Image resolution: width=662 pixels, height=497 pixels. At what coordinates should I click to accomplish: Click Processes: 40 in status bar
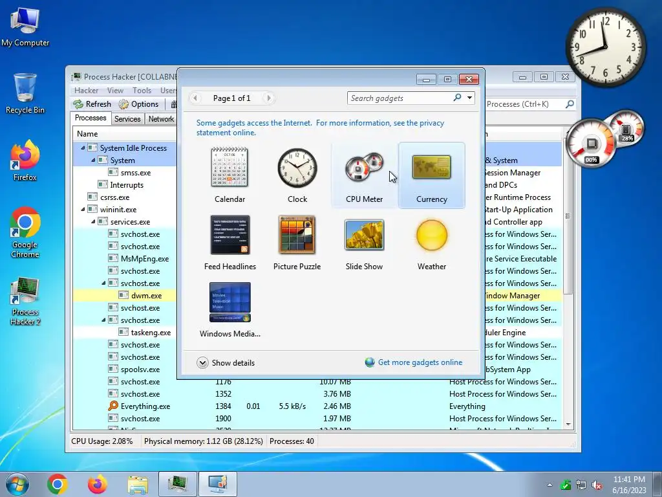coord(292,441)
